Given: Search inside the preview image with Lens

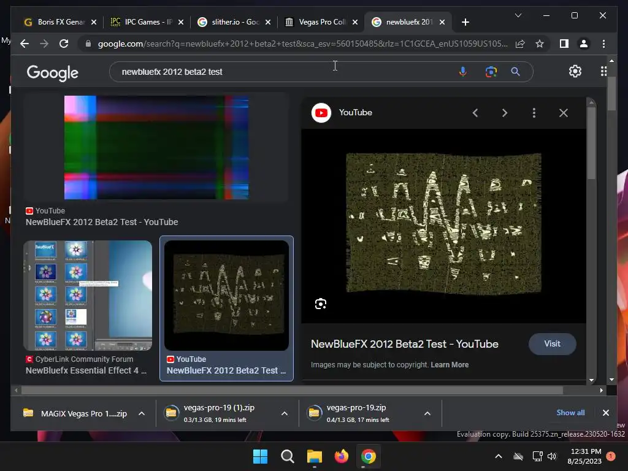Looking at the screenshot, I should point(320,304).
